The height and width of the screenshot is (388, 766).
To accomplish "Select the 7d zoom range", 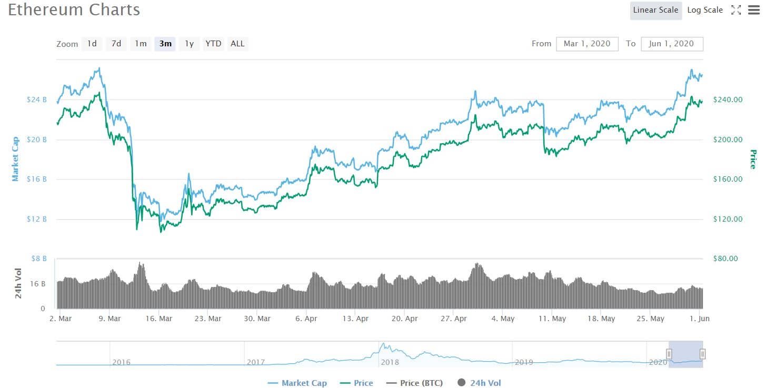I will pos(116,44).
